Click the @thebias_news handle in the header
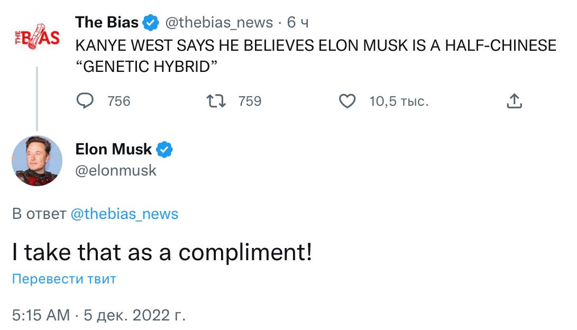Screen dimensions: 577x330 click(219, 23)
